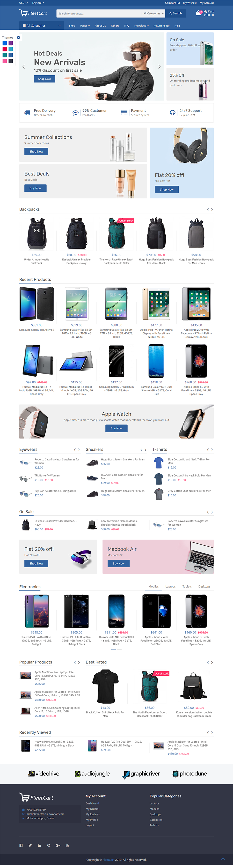Click Buy Now on Apple Watch banner

coord(116,428)
